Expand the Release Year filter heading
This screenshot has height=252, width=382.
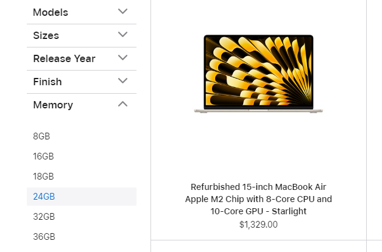pos(64,58)
